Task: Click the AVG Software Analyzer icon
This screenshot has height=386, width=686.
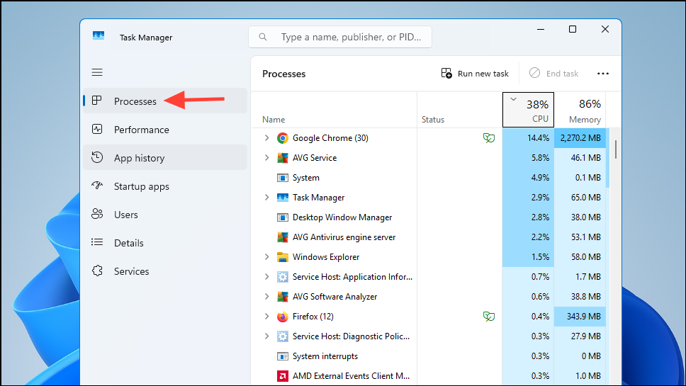Action: coord(283,297)
